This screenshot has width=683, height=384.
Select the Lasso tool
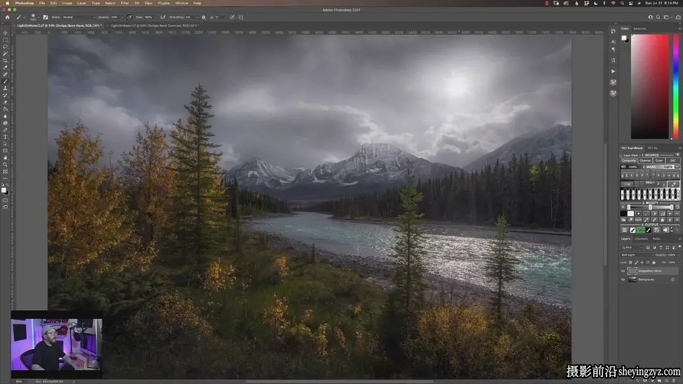coord(5,47)
